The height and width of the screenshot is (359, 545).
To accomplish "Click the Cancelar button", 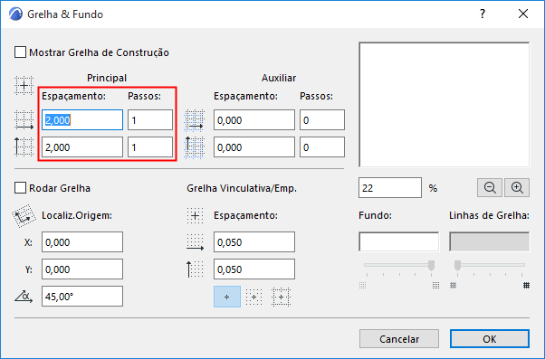I will coord(399,339).
